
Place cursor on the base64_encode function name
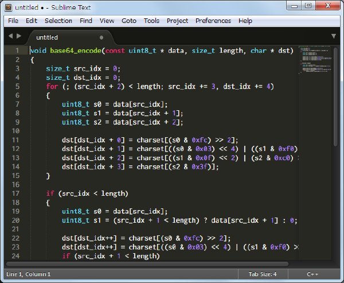[x=75, y=51]
